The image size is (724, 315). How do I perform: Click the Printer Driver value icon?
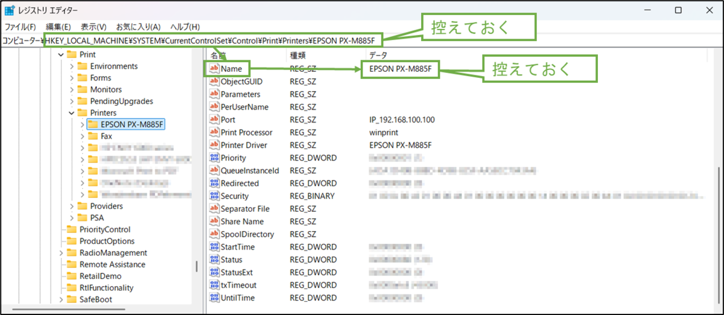(214, 145)
